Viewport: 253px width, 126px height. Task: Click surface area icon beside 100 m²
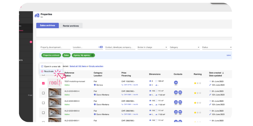156,81
